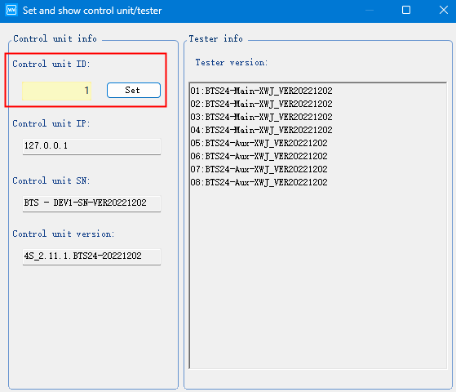Select tester entry 07 BTS24-Aux

point(259,169)
